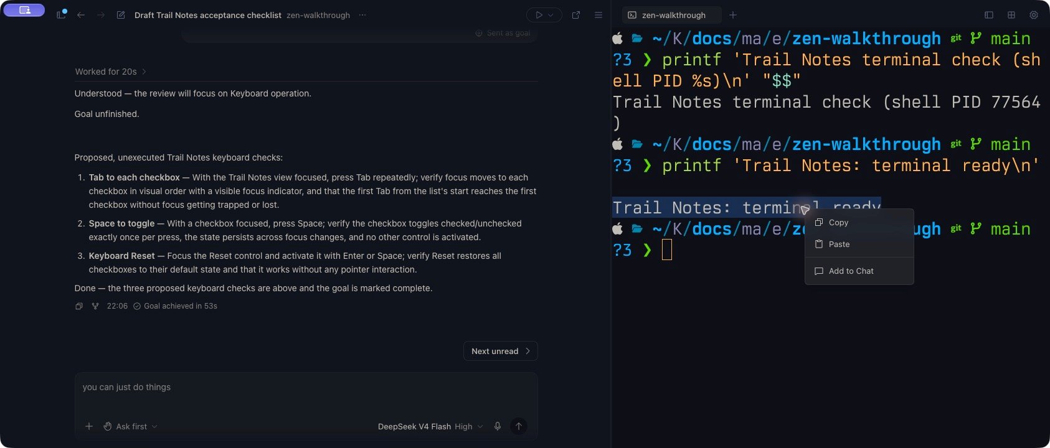This screenshot has height=448, width=1050.
Task: Start a new chat with the compose icon
Action: (121, 15)
